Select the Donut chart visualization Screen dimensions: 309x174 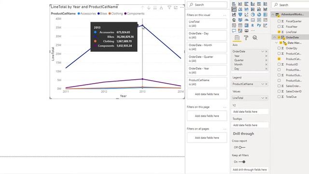[259, 14]
